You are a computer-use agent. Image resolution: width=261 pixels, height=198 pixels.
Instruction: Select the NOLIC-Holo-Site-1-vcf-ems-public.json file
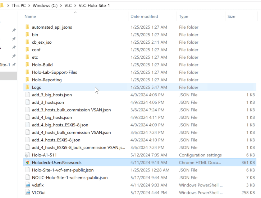coord(69,178)
